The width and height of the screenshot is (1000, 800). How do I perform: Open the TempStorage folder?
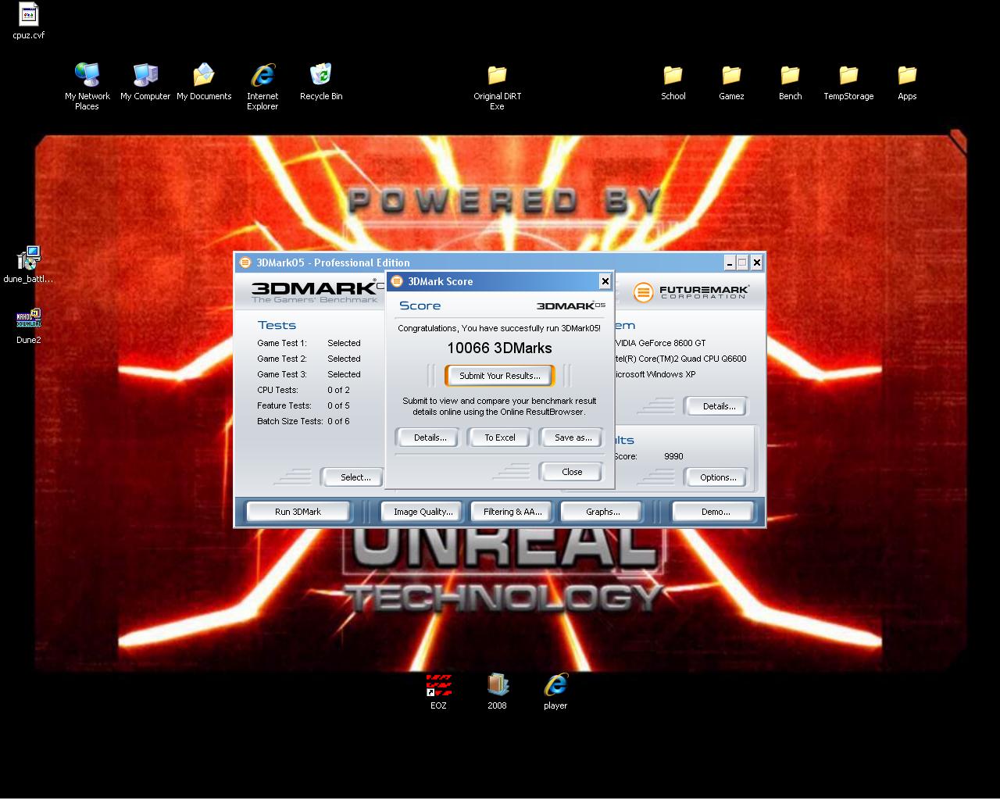coord(848,75)
